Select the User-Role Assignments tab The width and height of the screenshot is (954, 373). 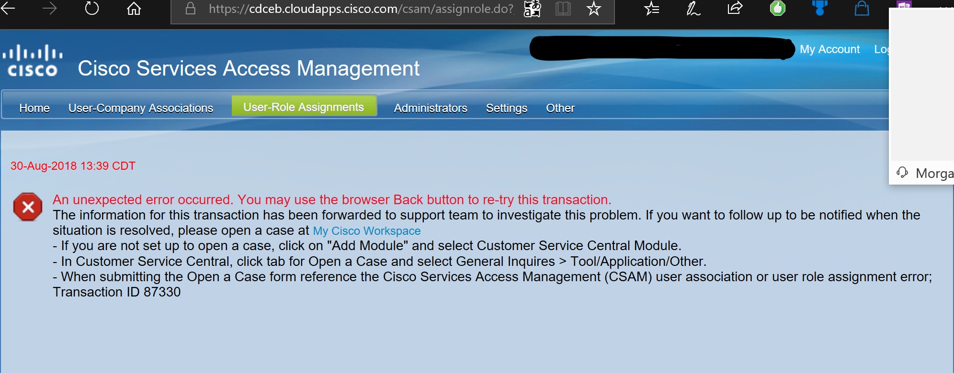point(304,107)
